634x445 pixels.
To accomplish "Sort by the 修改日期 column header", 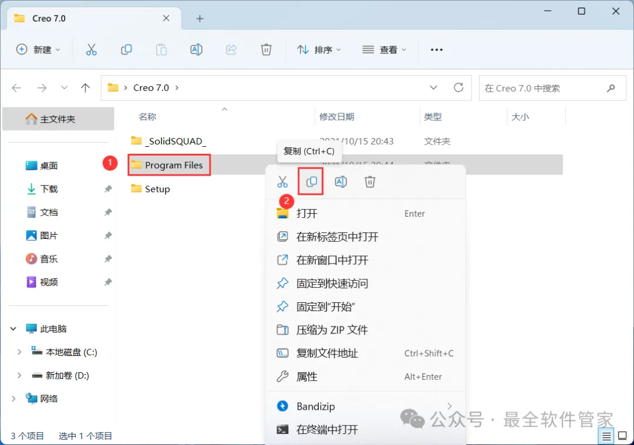I will point(336,117).
